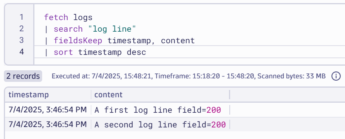Click the 2 records badge
Image resolution: width=345 pixels, height=139 pixels.
point(23,76)
